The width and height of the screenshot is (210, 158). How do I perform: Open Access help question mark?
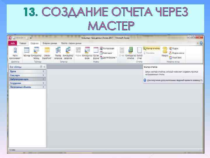pyautogui.click(x=201, y=43)
